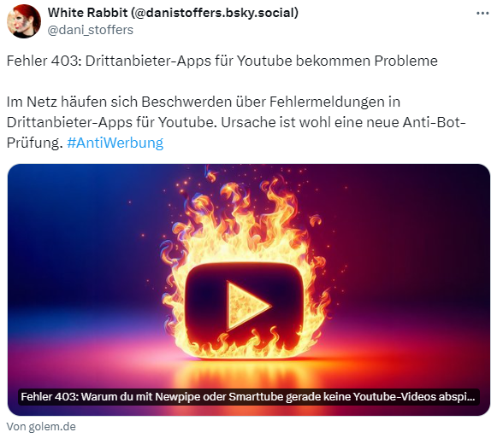Open the three-dot more options menu
Screen dimensions: 503x444
click(x=482, y=13)
